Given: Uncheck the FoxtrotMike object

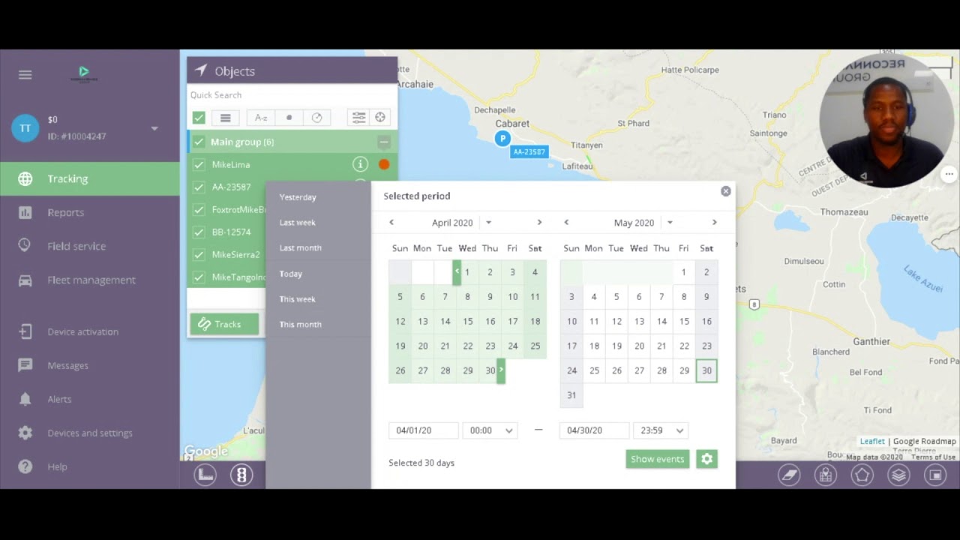Looking at the screenshot, I should point(199,209).
